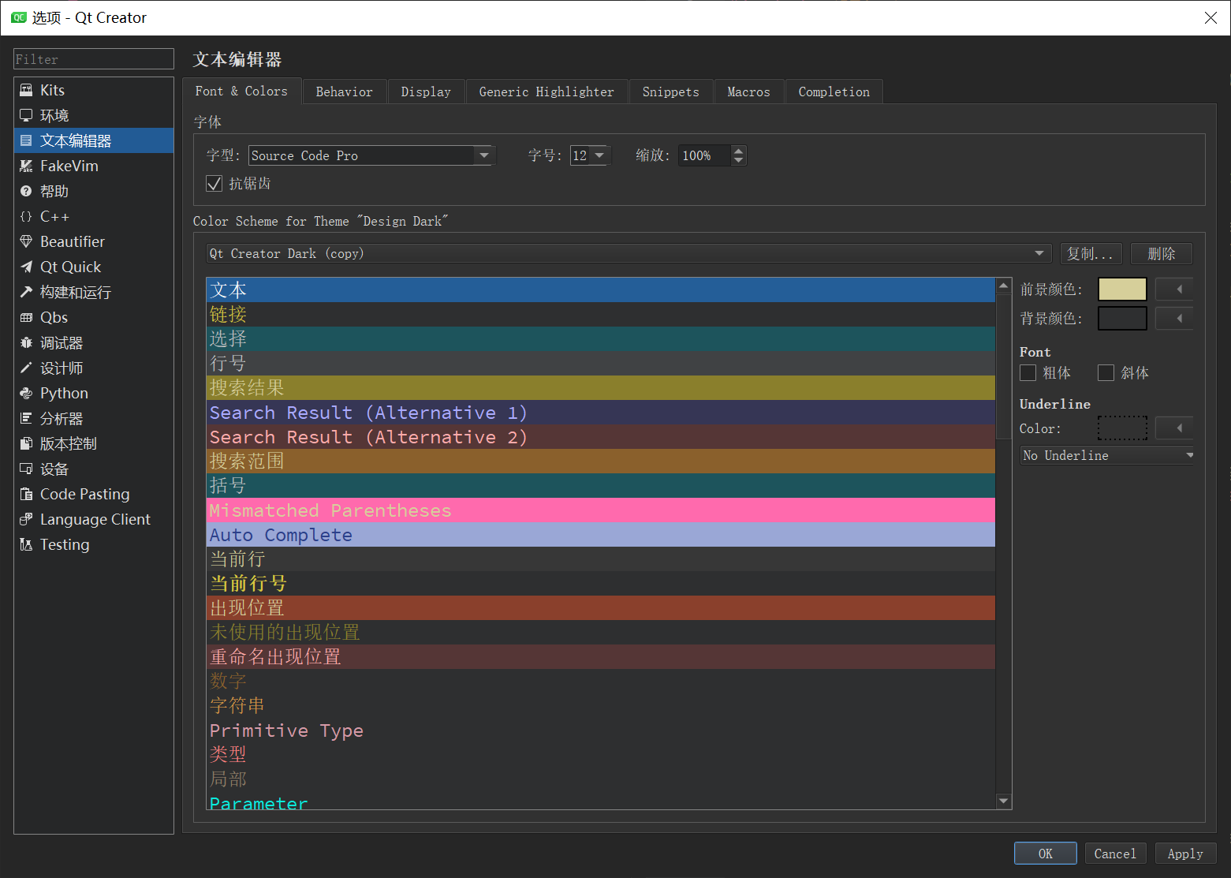
Task: Select the Python category icon
Action: pyautogui.click(x=26, y=393)
